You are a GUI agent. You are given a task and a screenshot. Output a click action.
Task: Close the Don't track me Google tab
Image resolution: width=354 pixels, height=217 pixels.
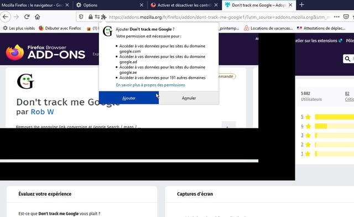290,5
